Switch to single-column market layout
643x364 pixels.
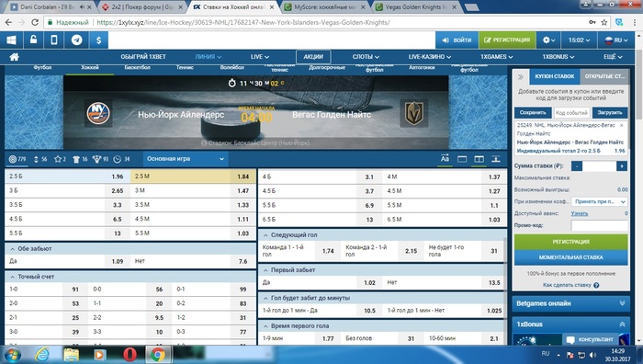point(462,159)
